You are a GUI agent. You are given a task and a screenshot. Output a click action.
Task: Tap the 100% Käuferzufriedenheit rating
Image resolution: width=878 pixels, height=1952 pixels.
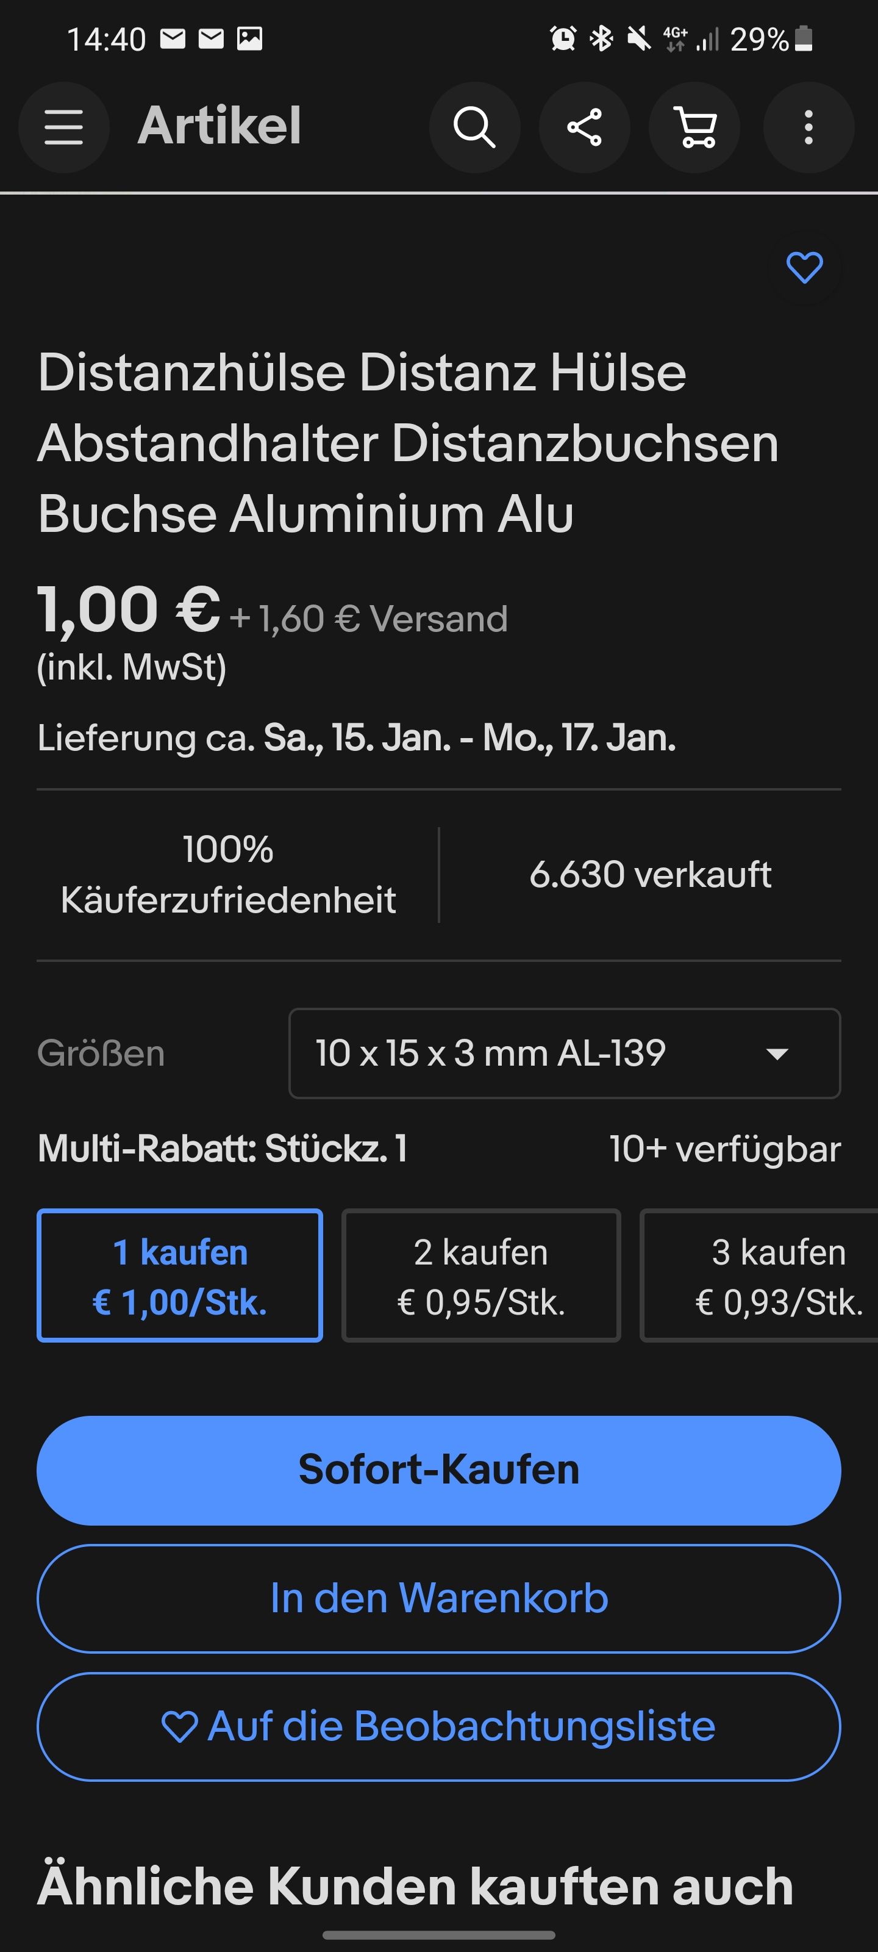[x=228, y=875]
